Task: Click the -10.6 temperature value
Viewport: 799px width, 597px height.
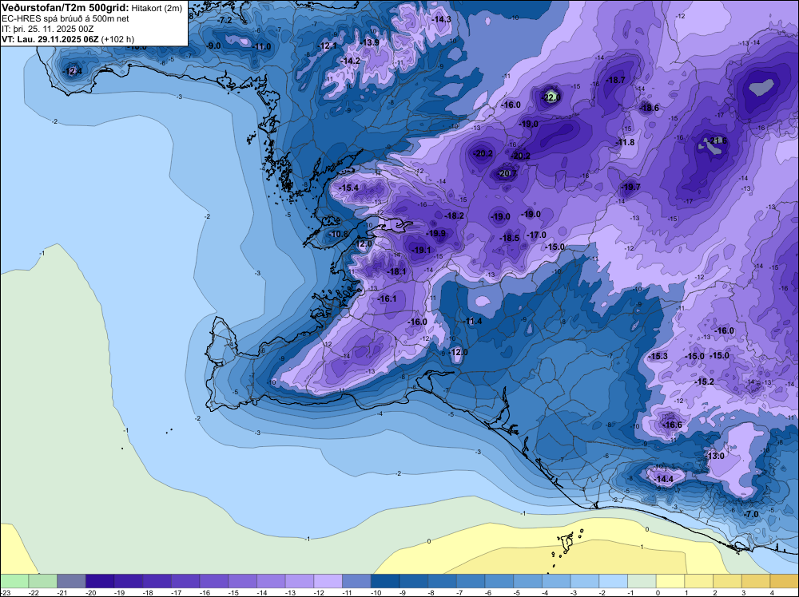Action: [338, 234]
